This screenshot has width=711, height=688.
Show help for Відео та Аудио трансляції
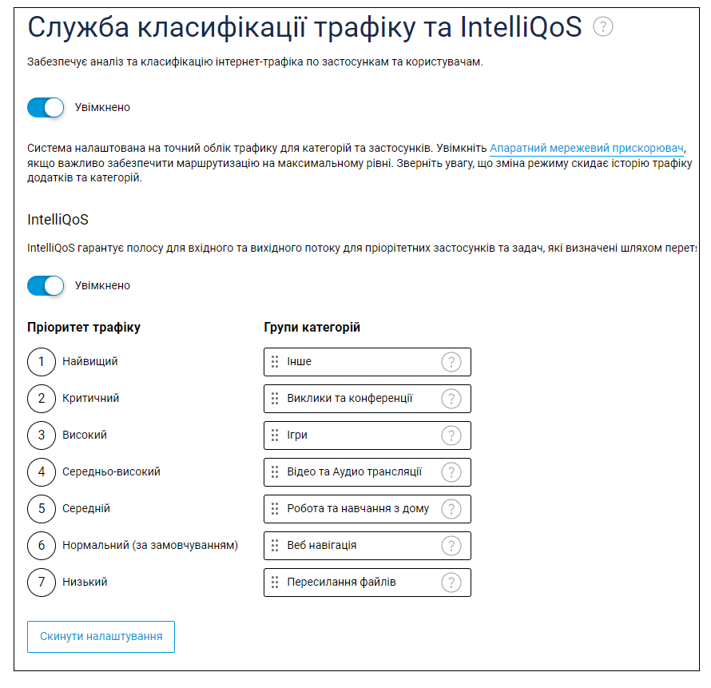pos(451,472)
